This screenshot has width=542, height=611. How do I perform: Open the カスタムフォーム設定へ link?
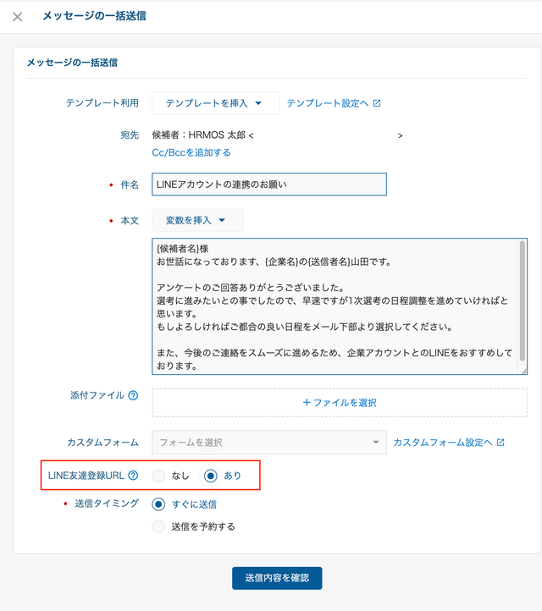pos(442,443)
